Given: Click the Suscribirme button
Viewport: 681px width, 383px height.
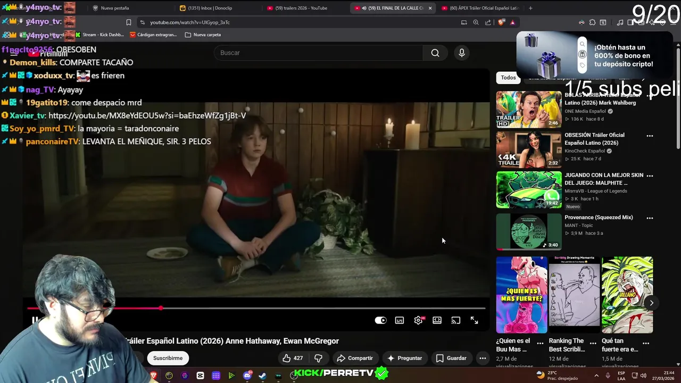Looking at the screenshot, I should (x=168, y=358).
